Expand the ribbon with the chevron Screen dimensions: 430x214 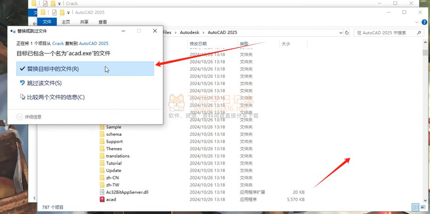(x=417, y=22)
